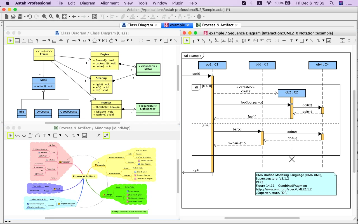Select the Topic tool in Mindmap toolbar
358x224 pixels.
17,136
